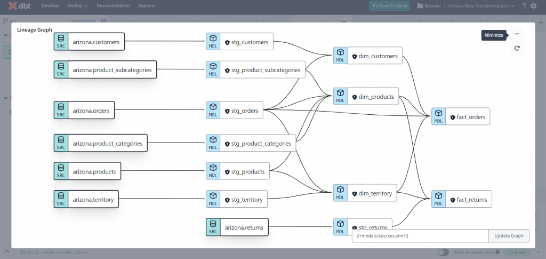Viewport: 546px width, 259px height.
Task: Click the dim_products model cube icon
Action: click(x=340, y=94)
